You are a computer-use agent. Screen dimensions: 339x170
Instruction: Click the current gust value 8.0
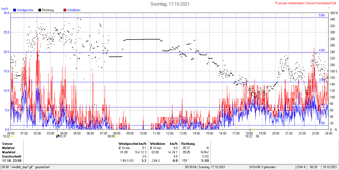coord(175,161)
